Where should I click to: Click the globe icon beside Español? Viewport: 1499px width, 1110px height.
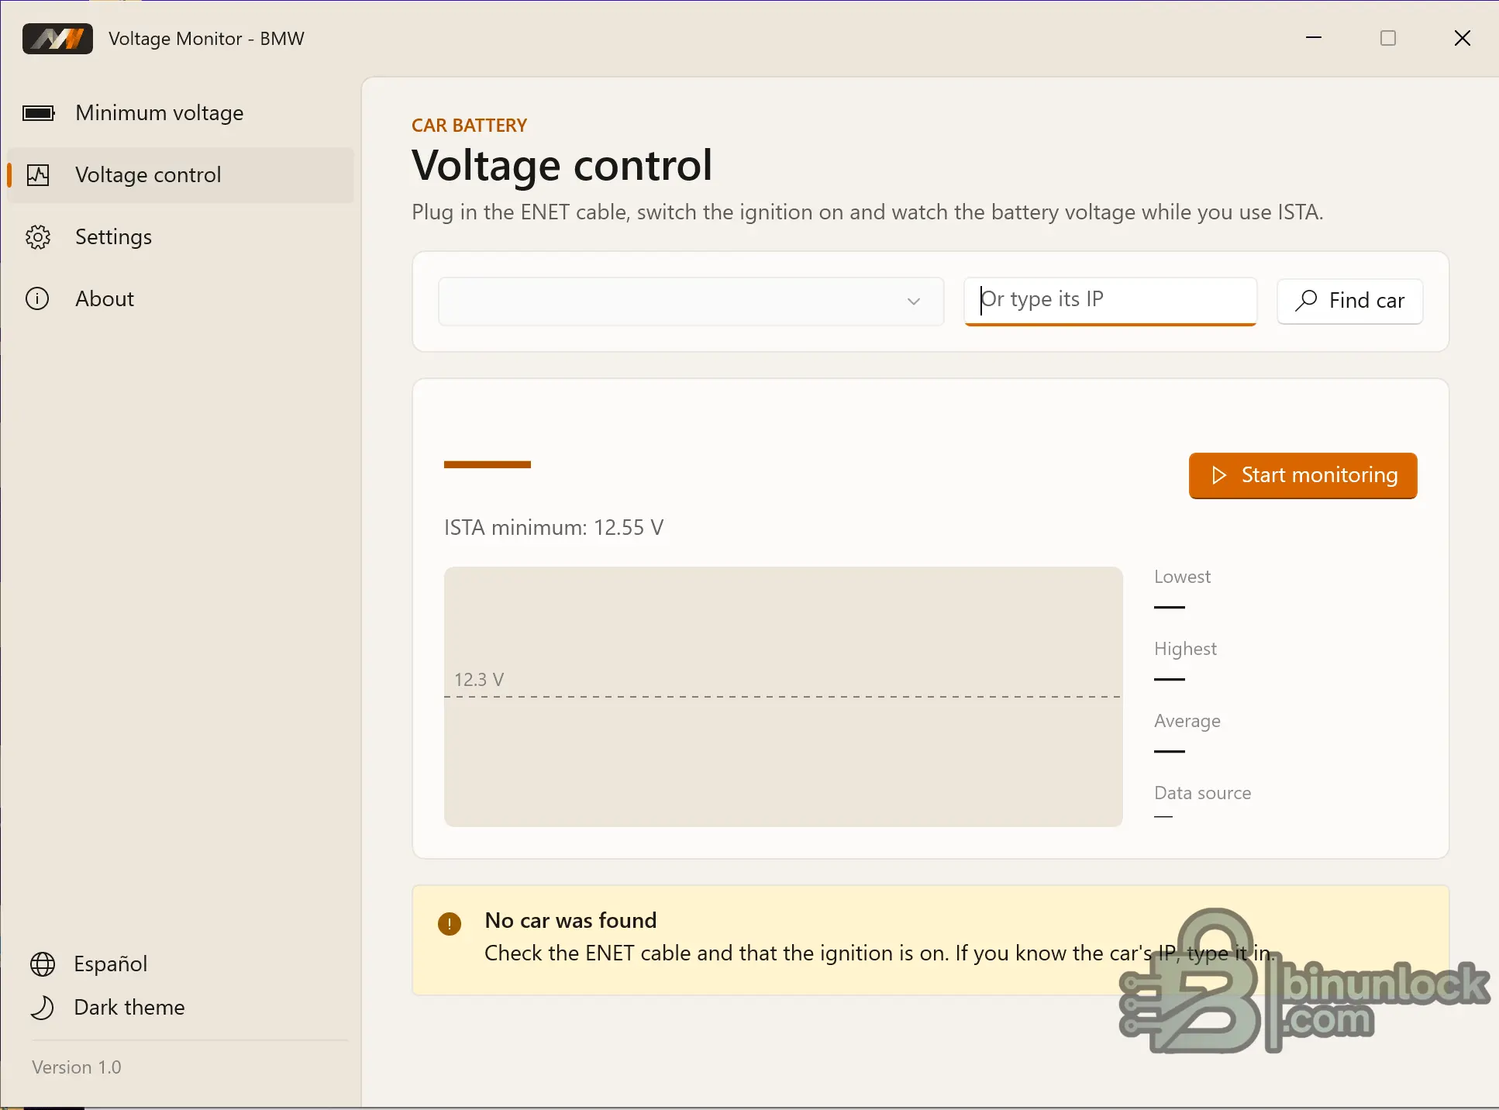coord(43,964)
